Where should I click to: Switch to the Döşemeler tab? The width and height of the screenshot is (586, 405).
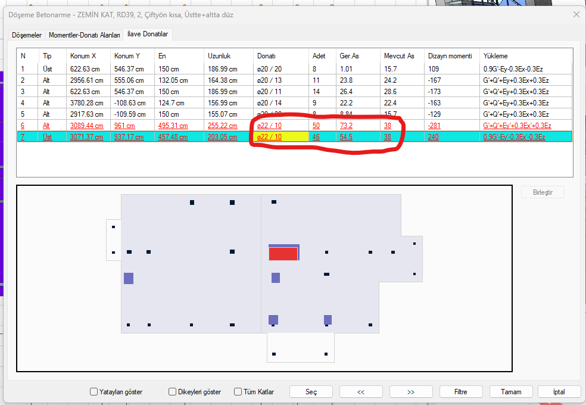(x=27, y=35)
